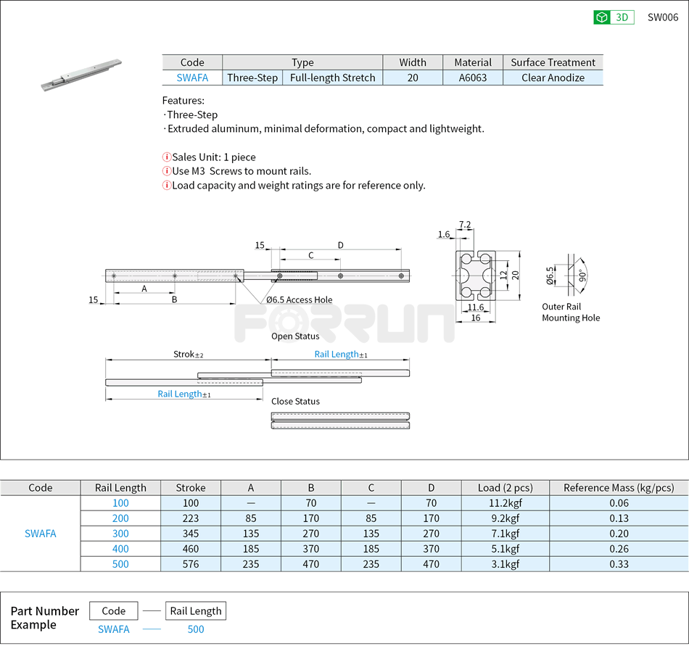Select rail length 200 in dimension table
The width and height of the screenshot is (689, 646).
coord(120,518)
